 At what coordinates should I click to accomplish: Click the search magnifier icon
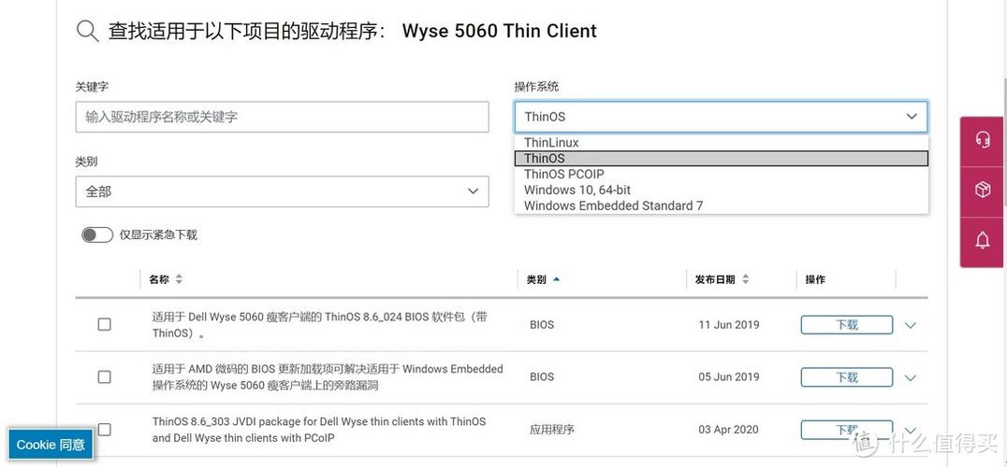coord(87,31)
